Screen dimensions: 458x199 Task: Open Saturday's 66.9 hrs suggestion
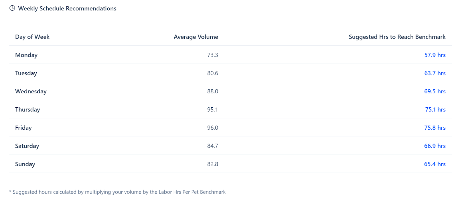435,146
